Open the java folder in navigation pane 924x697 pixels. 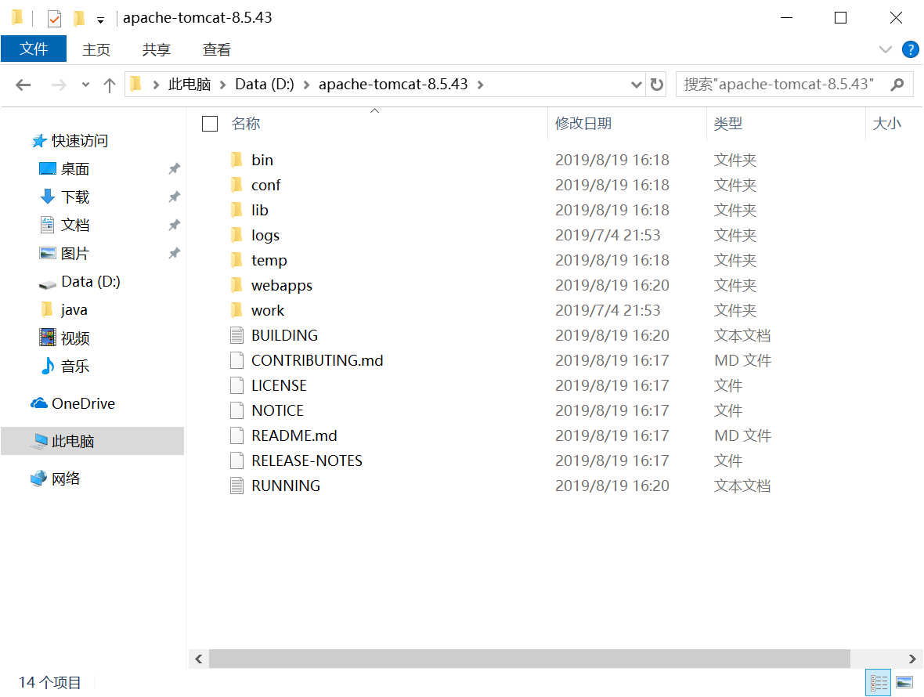74,310
